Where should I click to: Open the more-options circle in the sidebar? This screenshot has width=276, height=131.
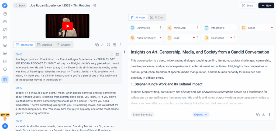(5, 69)
